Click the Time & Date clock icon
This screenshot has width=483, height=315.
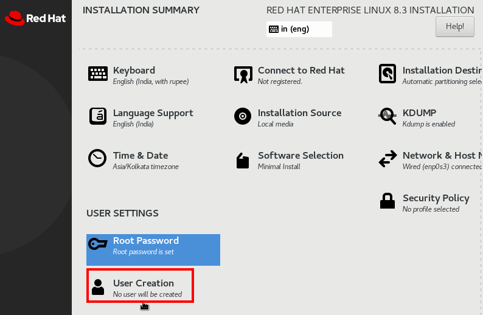(97, 158)
